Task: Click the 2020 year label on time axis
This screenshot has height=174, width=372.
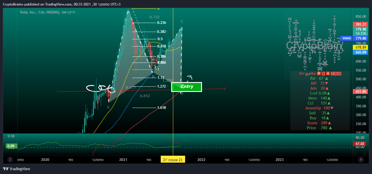Action: pyautogui.click(x=45, y=159)
